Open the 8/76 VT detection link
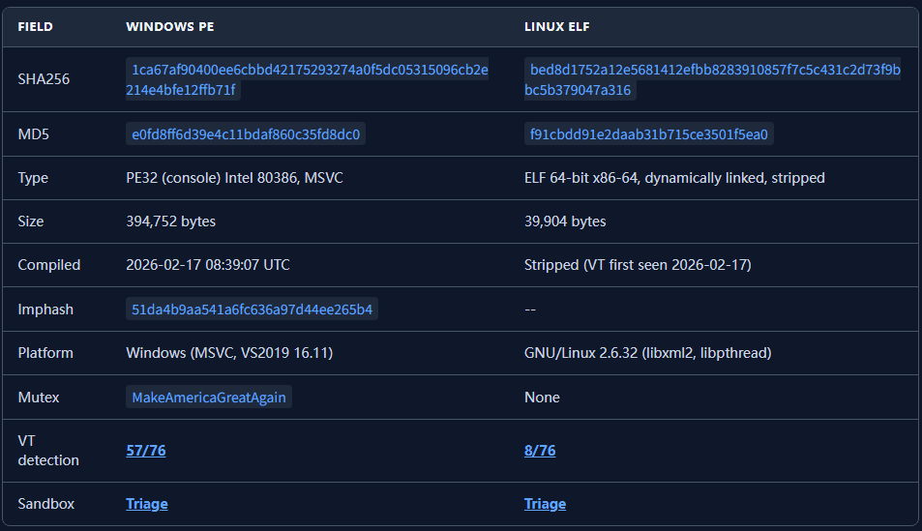The height and width of the screenshot is (531, 922). tap(540, 450)
